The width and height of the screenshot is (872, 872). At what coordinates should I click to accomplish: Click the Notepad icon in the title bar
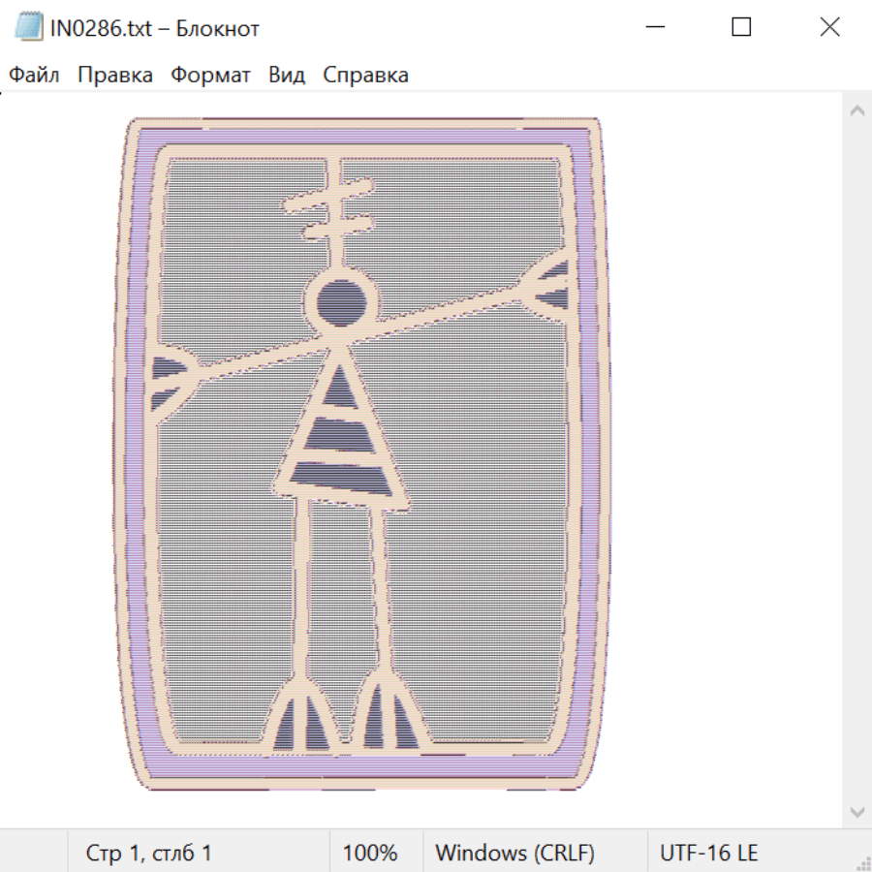[x=28, y=27]
